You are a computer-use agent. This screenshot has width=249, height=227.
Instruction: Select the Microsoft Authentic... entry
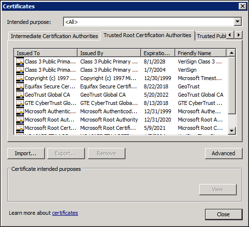[x=50, y=111]
